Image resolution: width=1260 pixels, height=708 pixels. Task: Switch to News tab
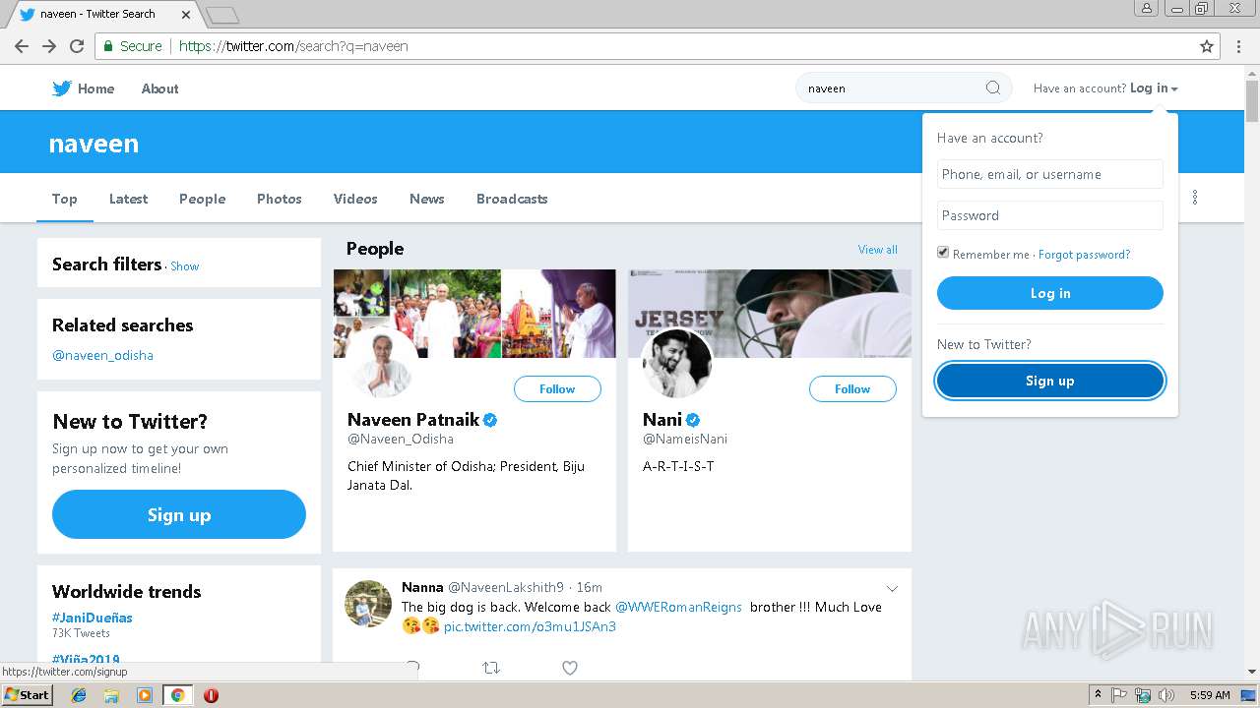click(427, 199)
